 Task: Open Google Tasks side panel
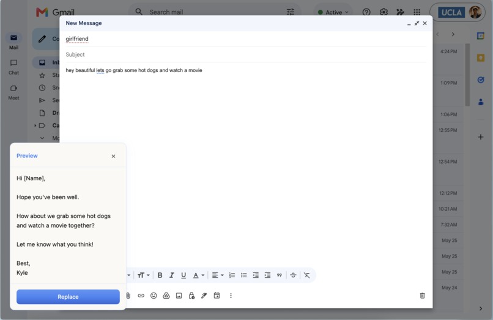click(480, 80)
